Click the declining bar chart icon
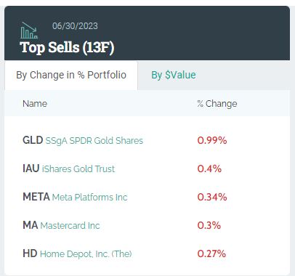 [x=29, y=31]
